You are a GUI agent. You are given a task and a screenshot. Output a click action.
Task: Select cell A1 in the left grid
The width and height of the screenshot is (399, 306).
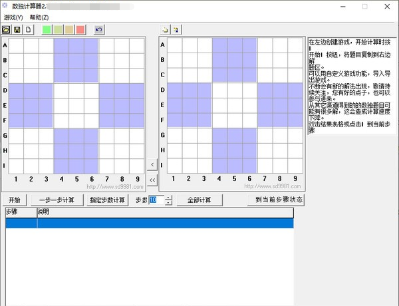point(16,46)
